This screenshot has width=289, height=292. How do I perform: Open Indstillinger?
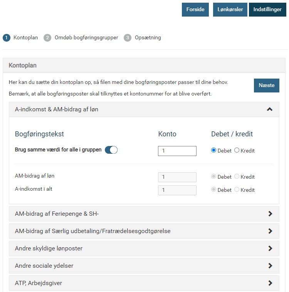tap(267, 10)
